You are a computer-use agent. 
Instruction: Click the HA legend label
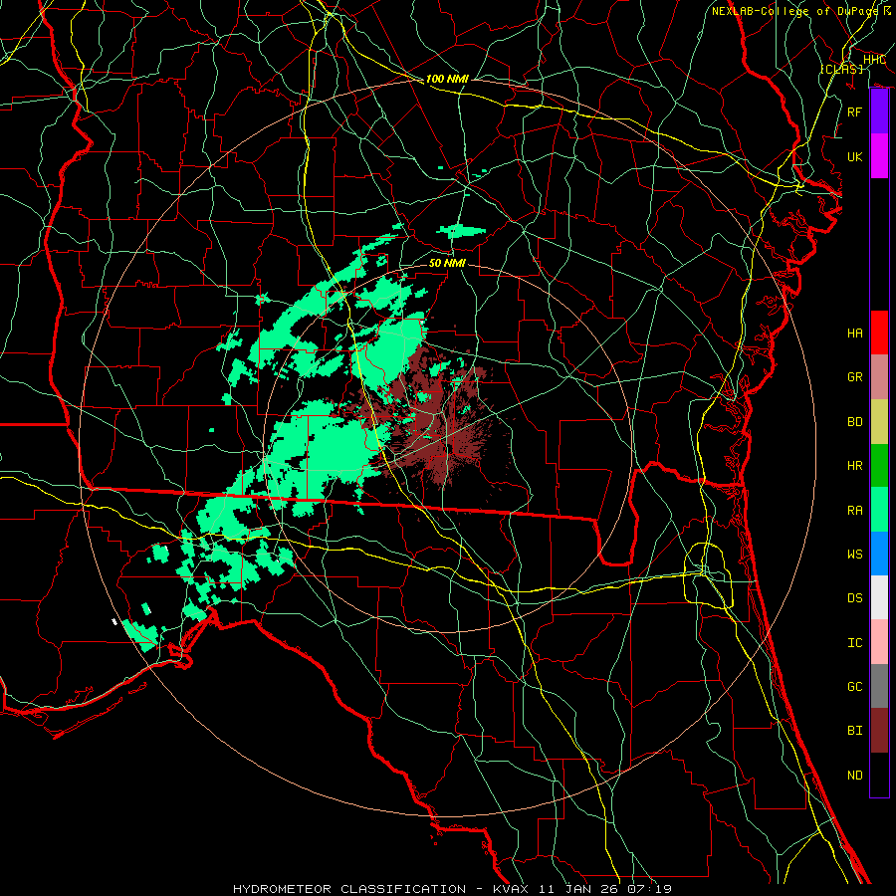click(854, 333)
